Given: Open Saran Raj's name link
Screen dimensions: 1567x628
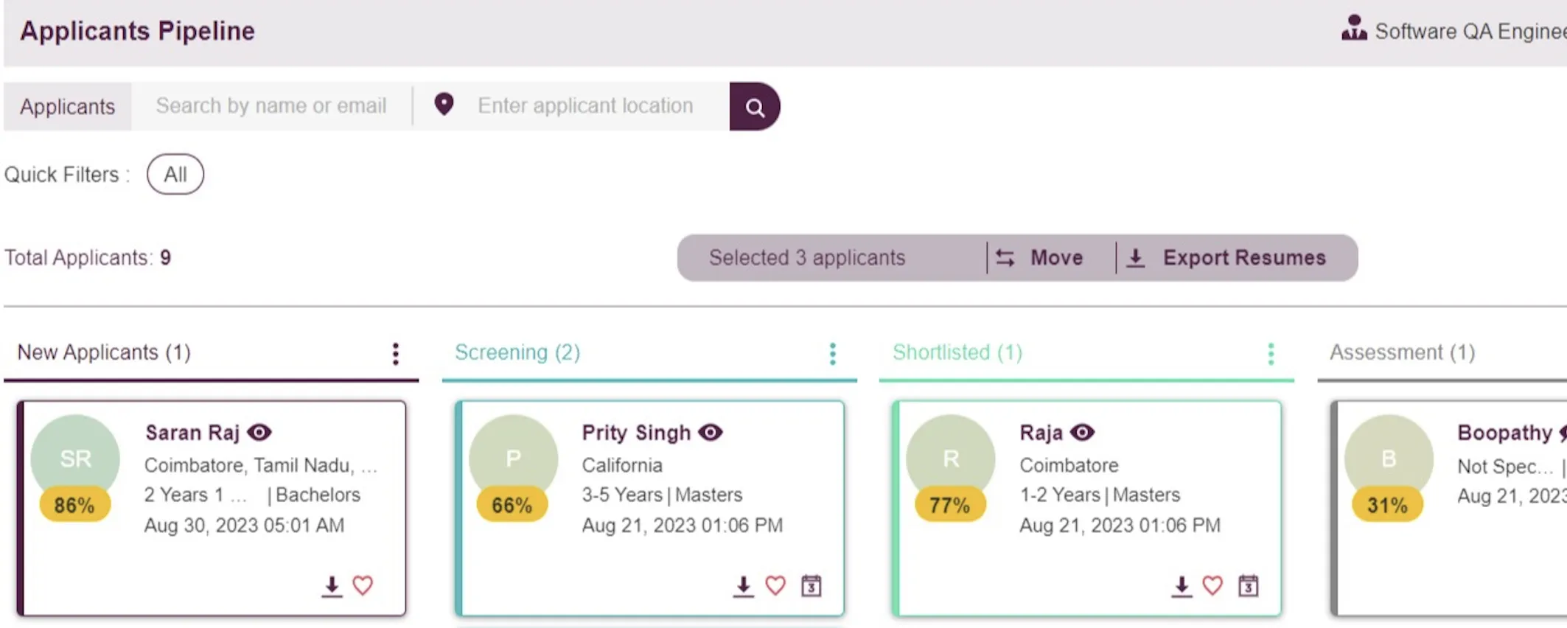Looking at the screenshot, I should tap(192, 432).
